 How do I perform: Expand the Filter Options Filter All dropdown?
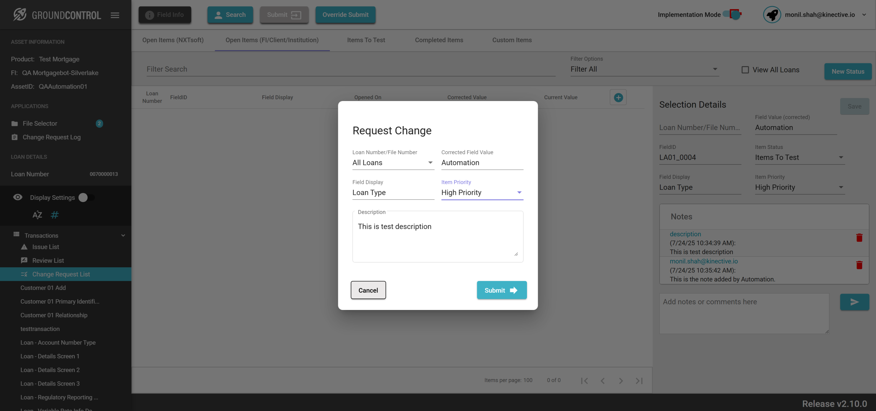click(644, 69)
